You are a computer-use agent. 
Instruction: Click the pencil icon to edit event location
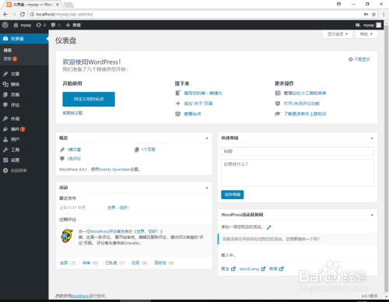click(x=269, y=227)
